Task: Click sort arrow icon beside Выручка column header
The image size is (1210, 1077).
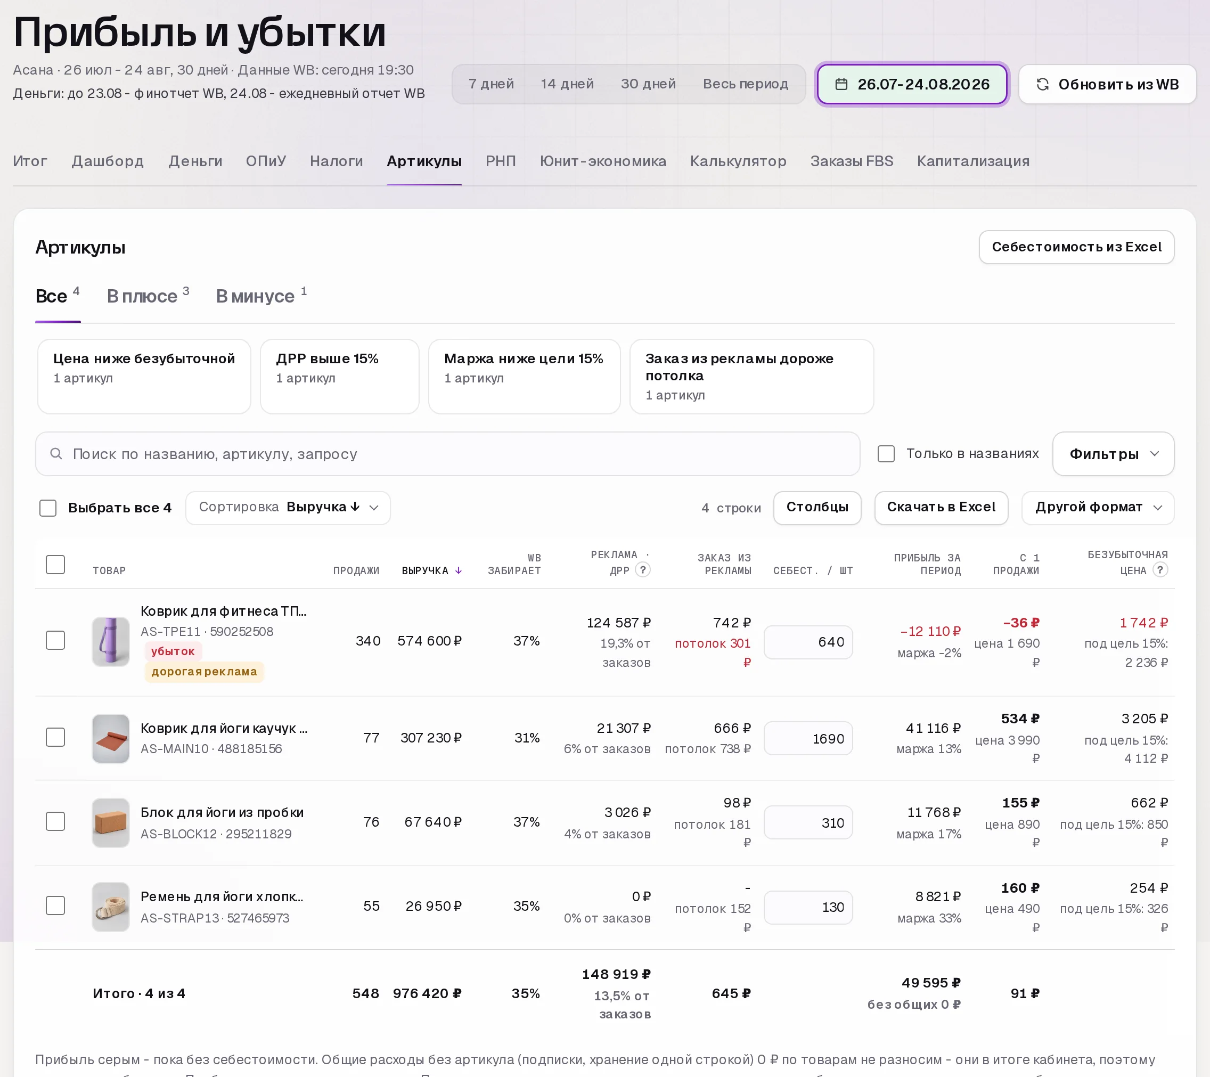Action: tap(458, 570)
